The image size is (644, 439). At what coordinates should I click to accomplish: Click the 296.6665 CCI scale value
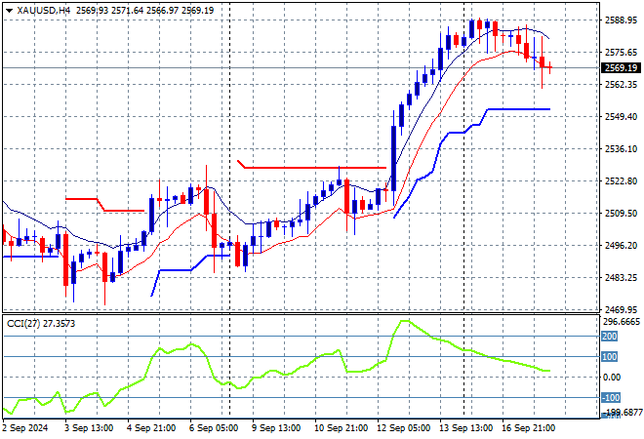(622, 321)
